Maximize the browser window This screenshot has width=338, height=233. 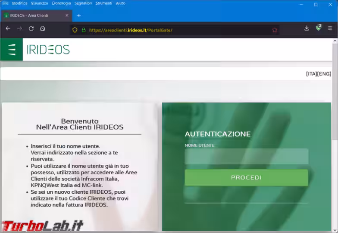316,4
